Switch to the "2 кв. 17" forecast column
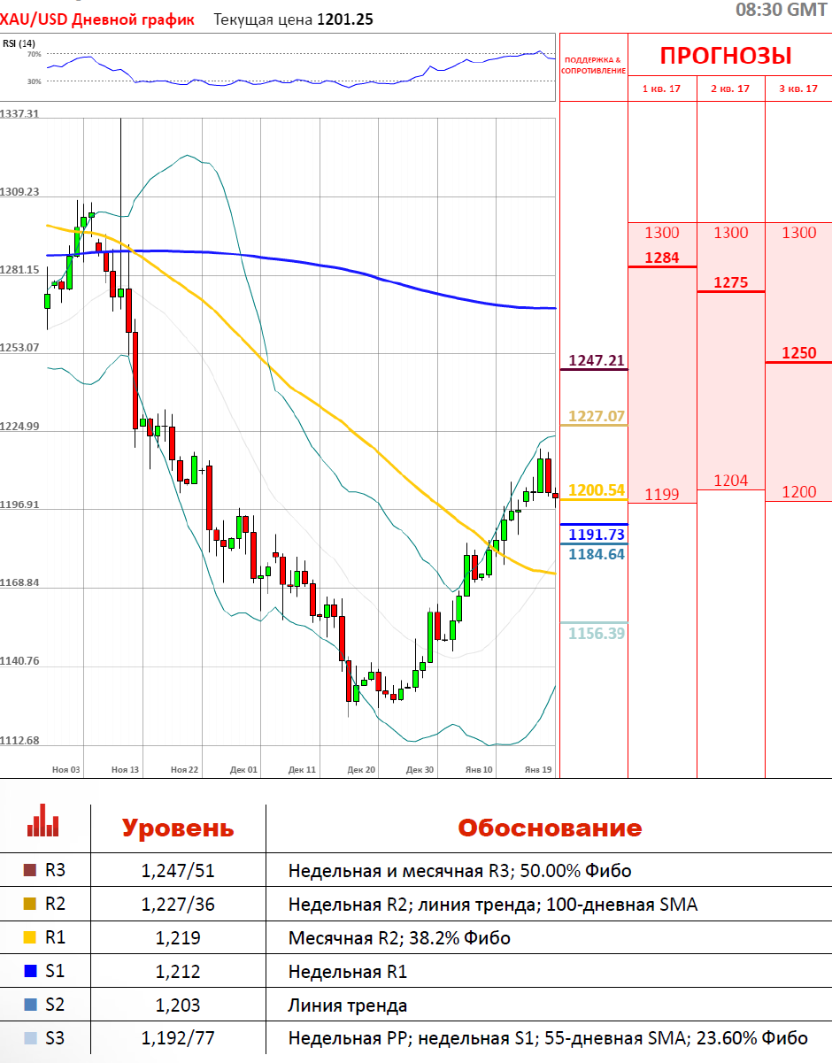 (x=730, y=89)
